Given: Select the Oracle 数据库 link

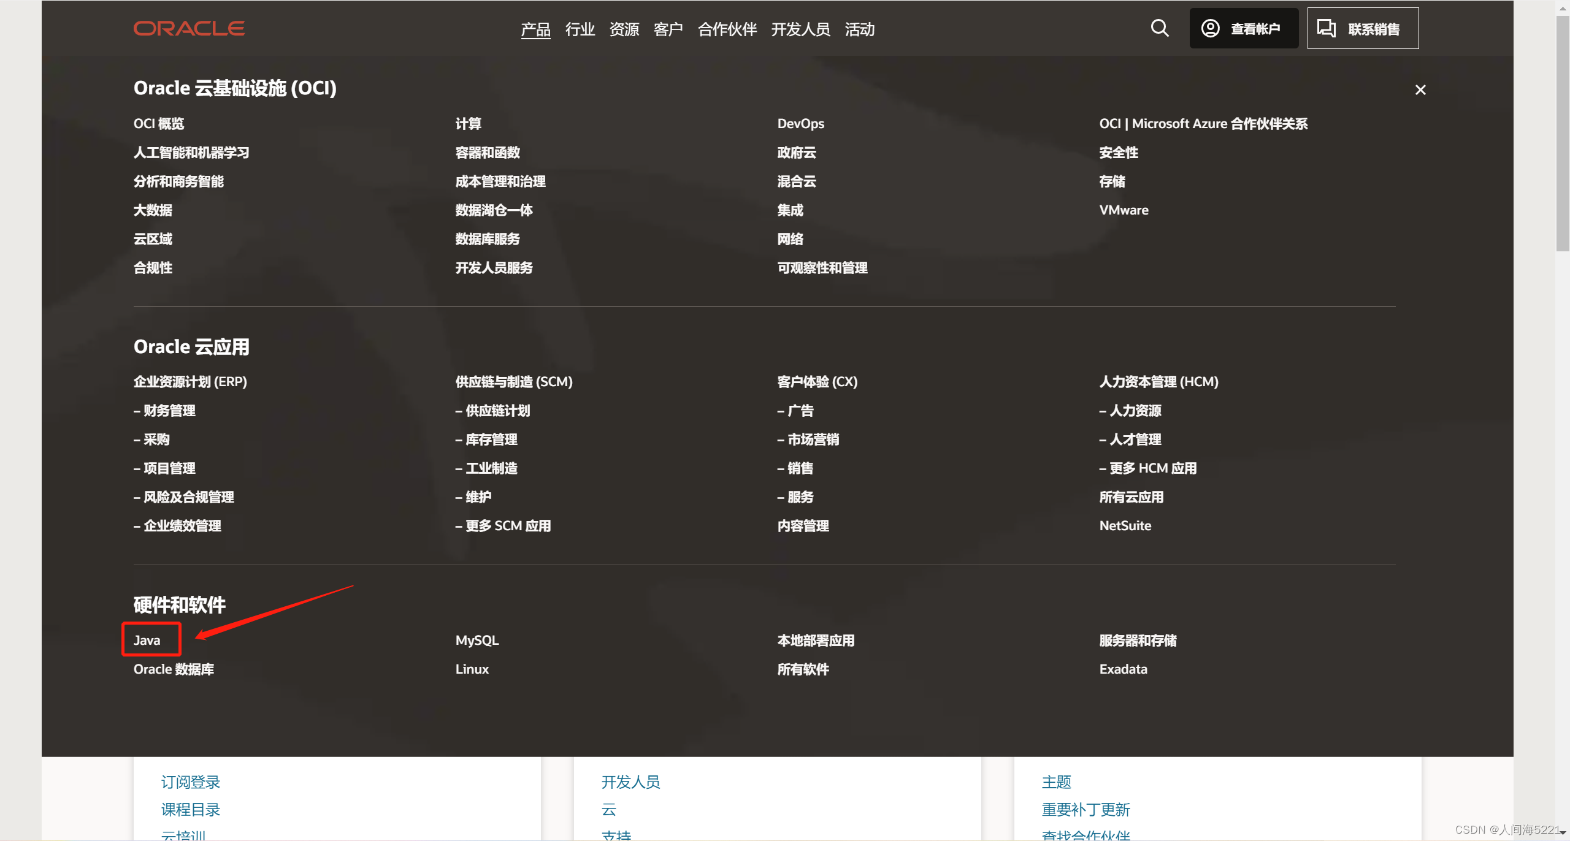Looking at the screenshot, I should click(x=174, y=669).
